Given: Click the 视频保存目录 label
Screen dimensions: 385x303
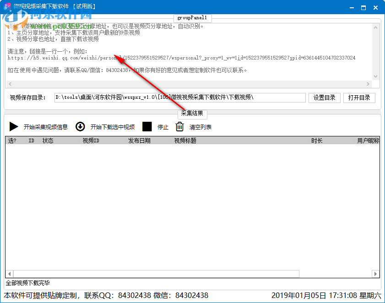Looking at the screenshot, I should (28, 98).
